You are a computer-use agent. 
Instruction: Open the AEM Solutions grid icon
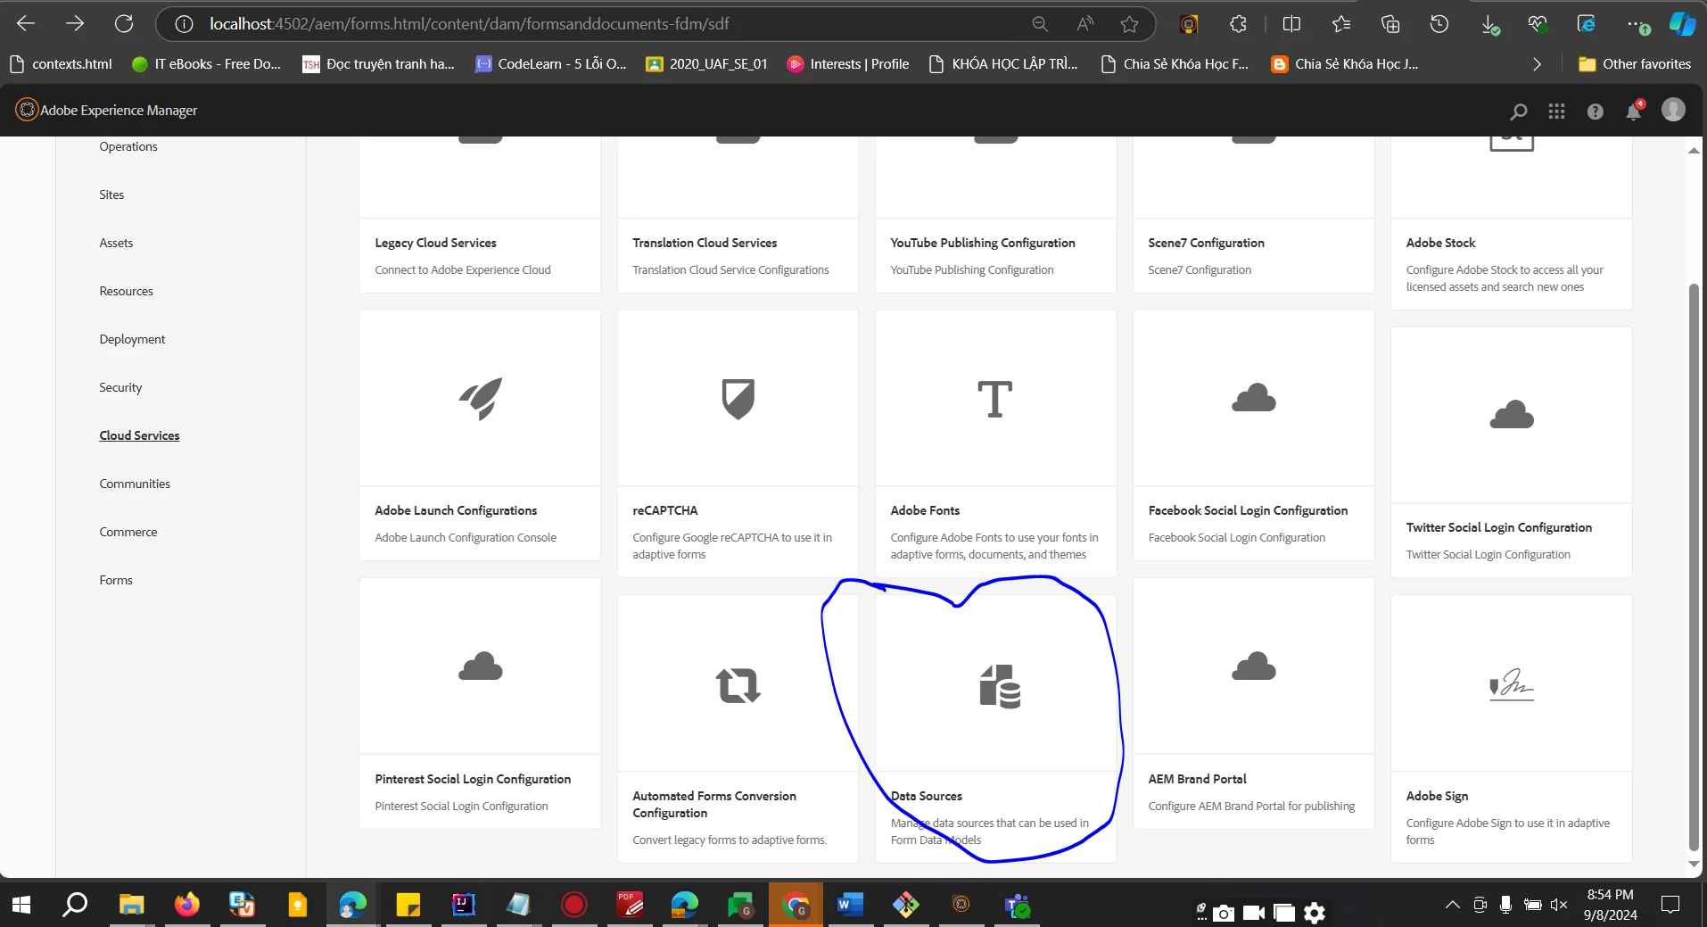[x=1557, y=111]
